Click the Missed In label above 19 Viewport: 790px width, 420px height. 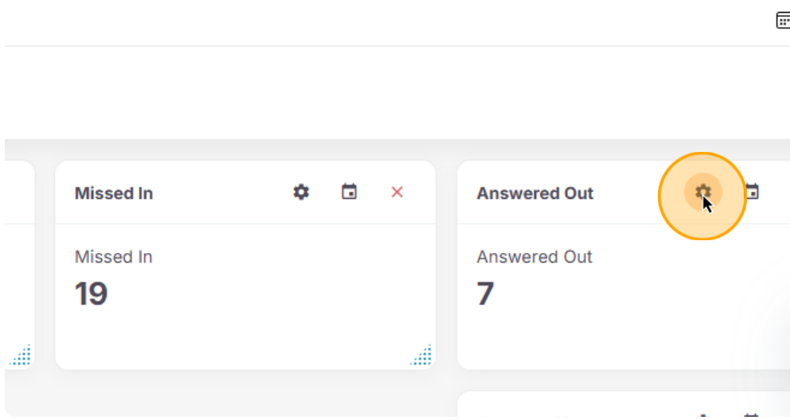[x=114, y=257]
